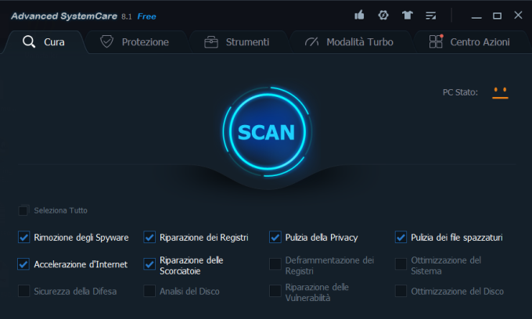Enable Riparazione delle Vulnerabilità checkbox

tap(275, 291)
